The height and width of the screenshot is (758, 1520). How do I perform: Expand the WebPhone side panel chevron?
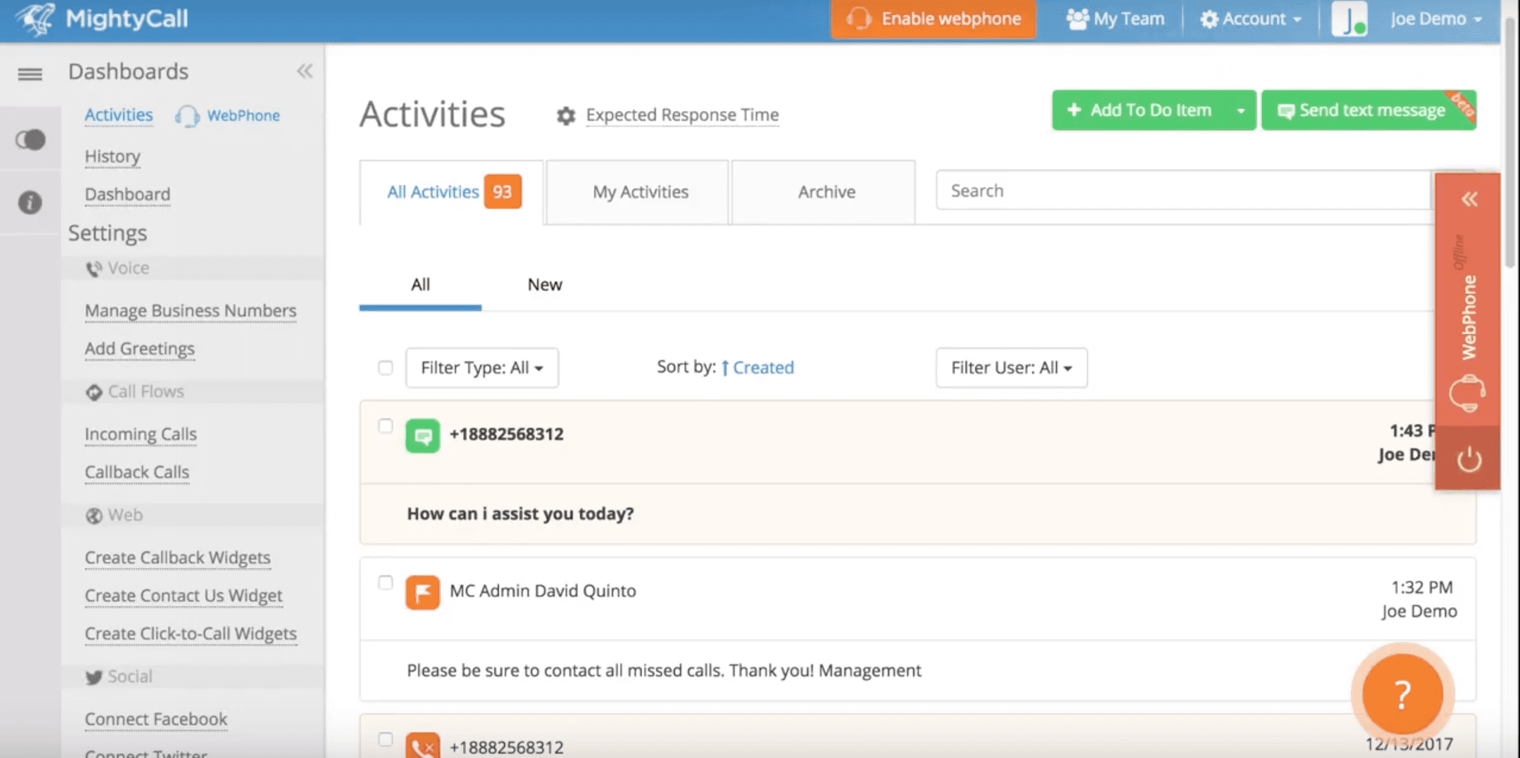1469,199
